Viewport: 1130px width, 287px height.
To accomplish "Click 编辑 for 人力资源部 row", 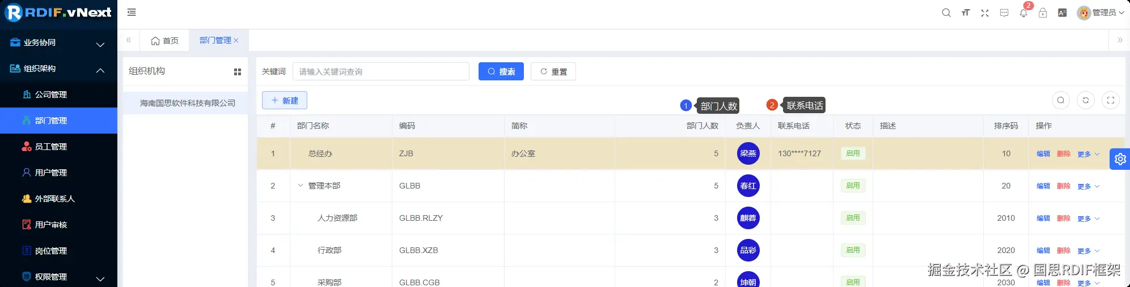I will (1043, 218).
